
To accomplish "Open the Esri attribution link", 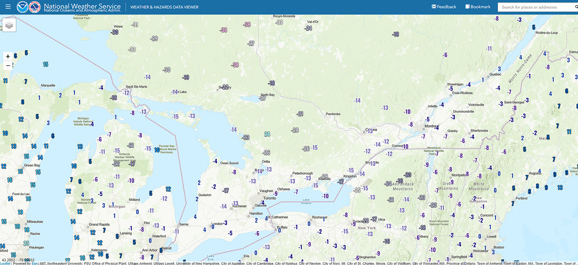I will [35, 263].
